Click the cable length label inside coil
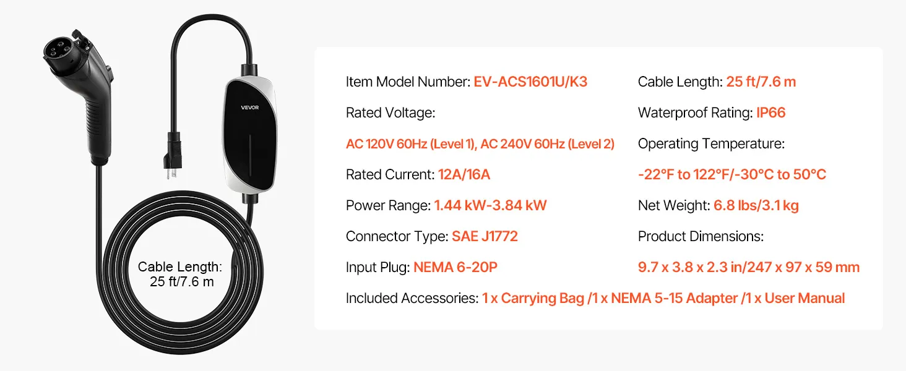The width and height of the screenshot is (906, 371). (179, 275)
